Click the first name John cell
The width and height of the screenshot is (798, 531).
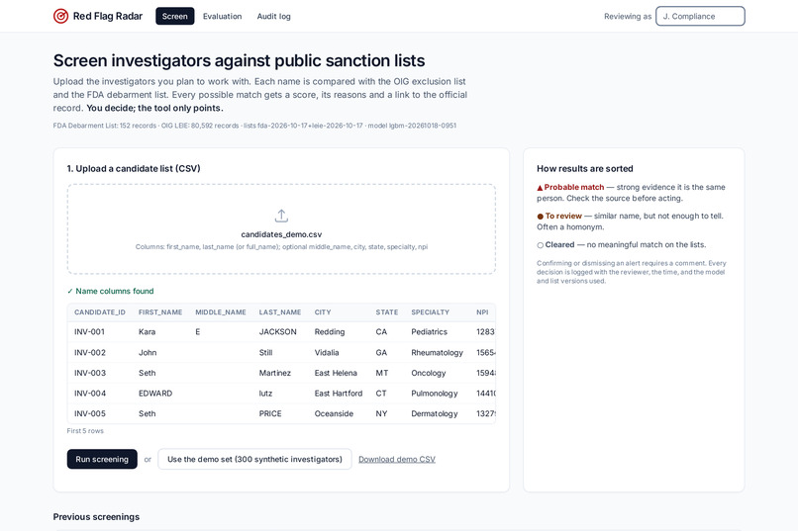pyautogui.click(x=148, y=353)
